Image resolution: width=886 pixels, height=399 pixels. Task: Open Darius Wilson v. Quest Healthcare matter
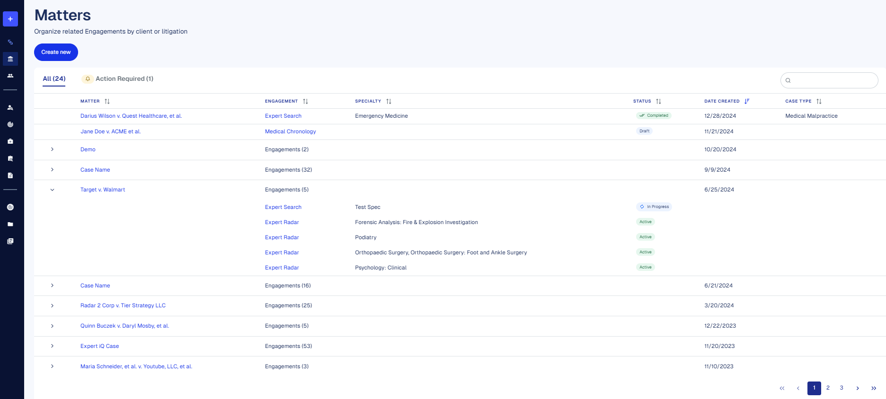(131, 116)
